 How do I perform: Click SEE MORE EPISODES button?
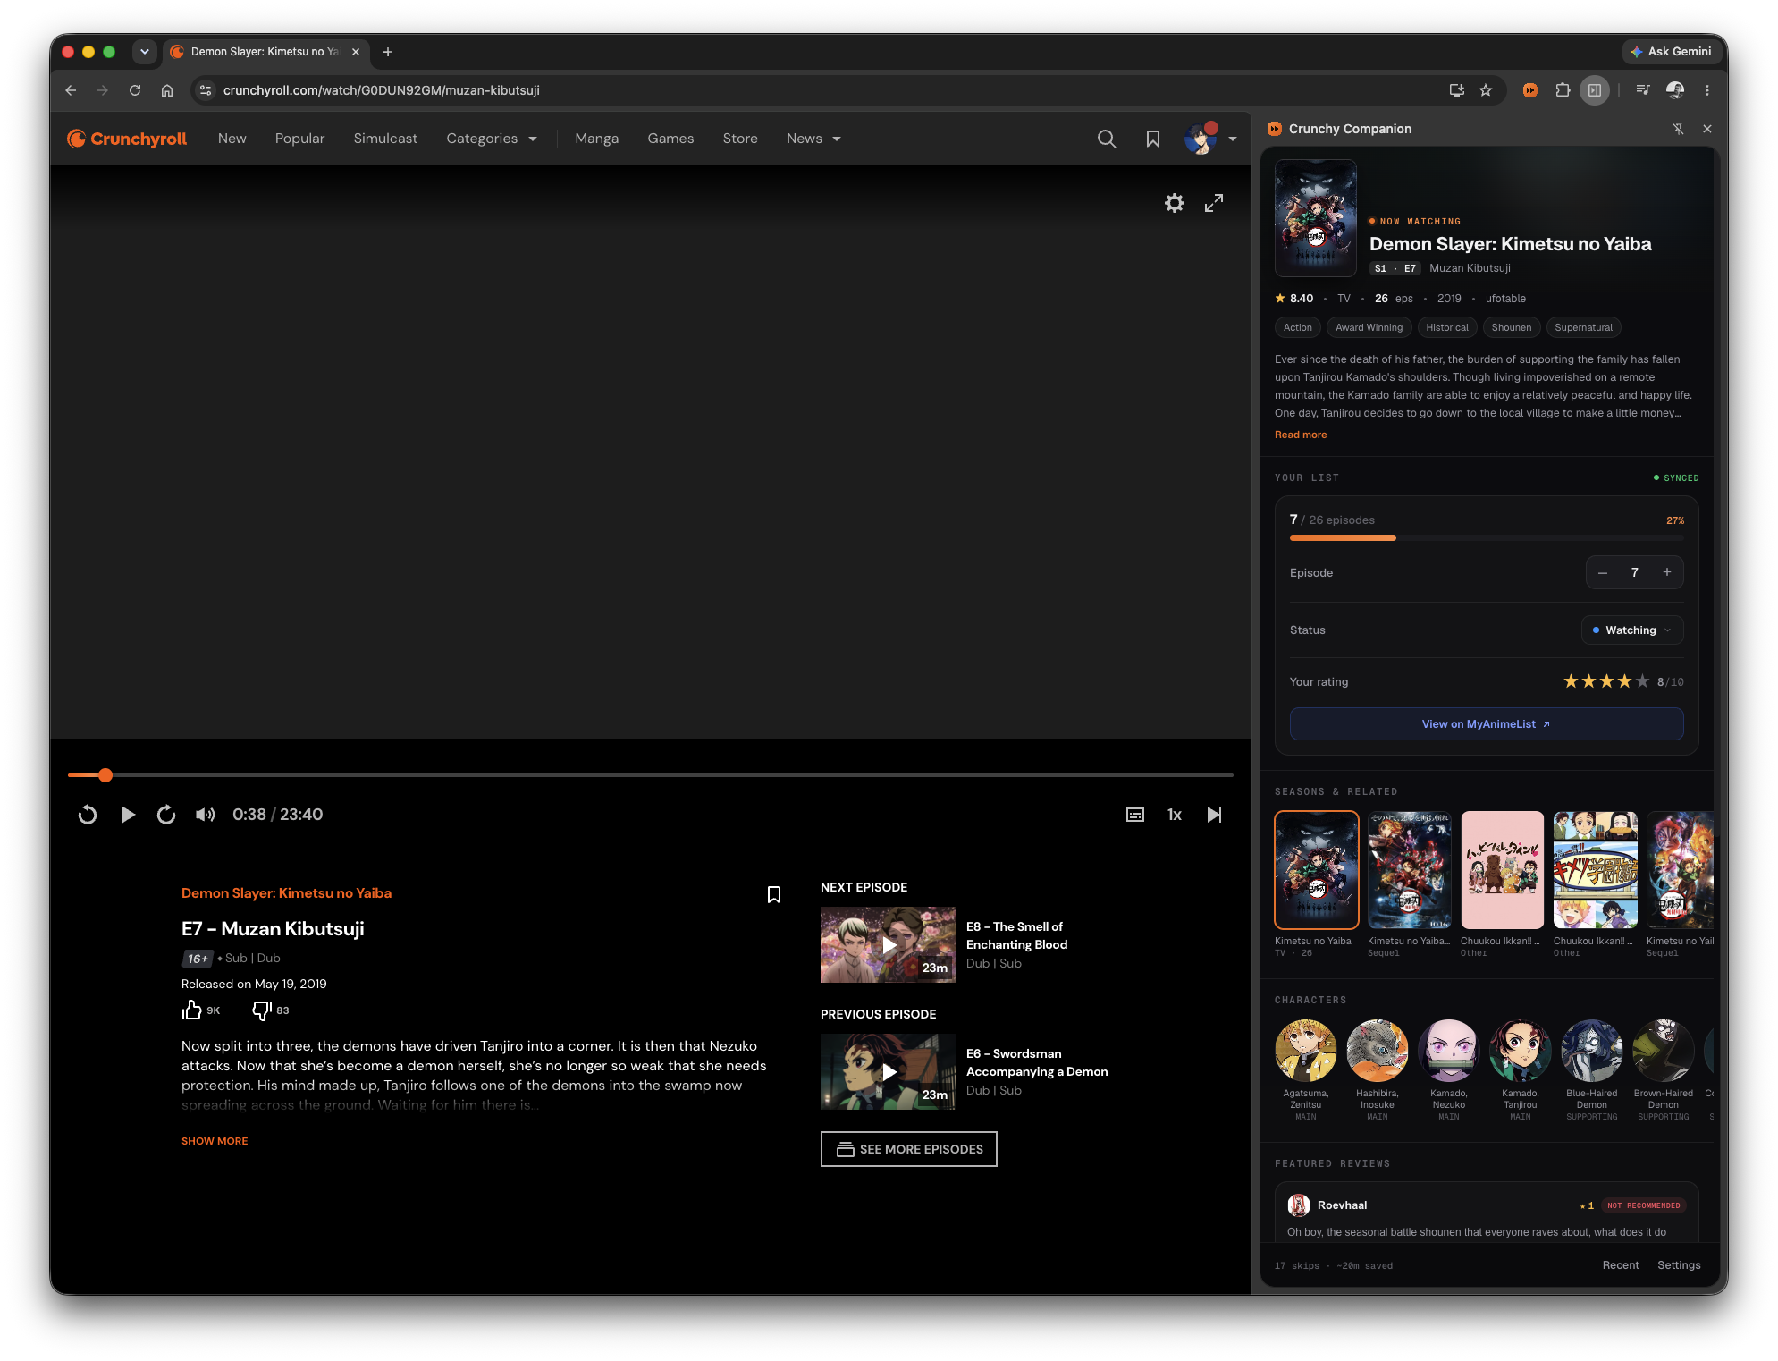[908, 1149]
